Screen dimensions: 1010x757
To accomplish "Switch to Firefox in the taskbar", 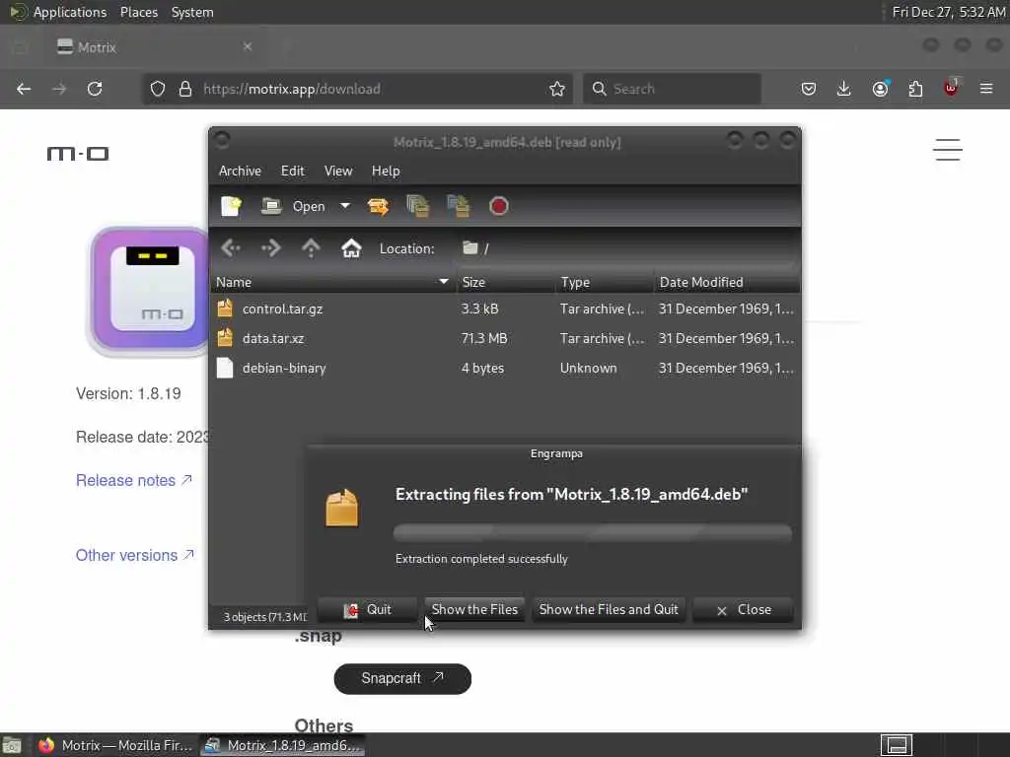I will point(114,745).
